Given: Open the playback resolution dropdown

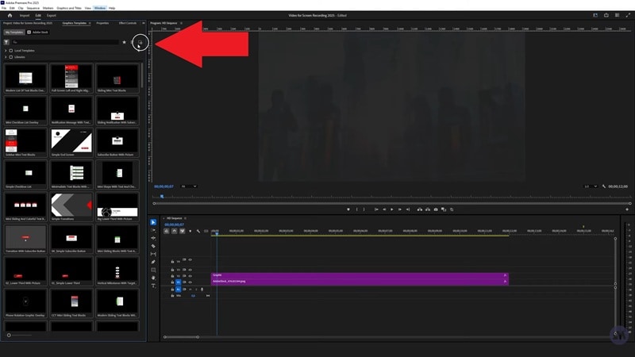Looking at the screenshot, I should pos(591,186).
